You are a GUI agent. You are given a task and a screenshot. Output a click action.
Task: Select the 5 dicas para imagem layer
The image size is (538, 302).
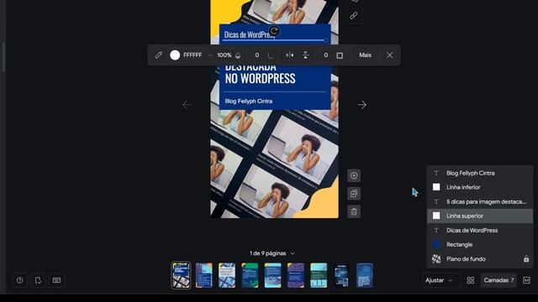pyautogui.click(x=480, y=201)
